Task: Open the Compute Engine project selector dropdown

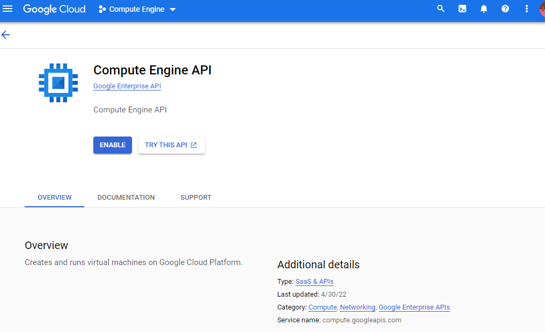Action: click(137, 9)
